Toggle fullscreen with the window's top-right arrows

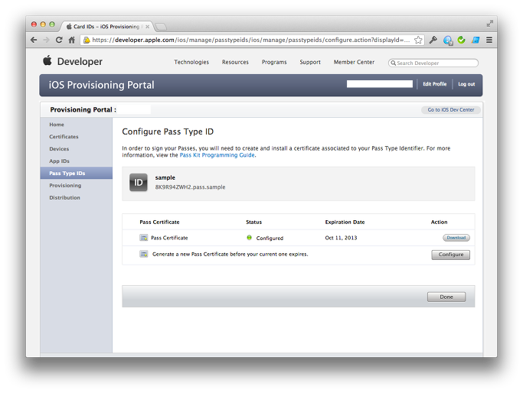(x=489, y=24)
